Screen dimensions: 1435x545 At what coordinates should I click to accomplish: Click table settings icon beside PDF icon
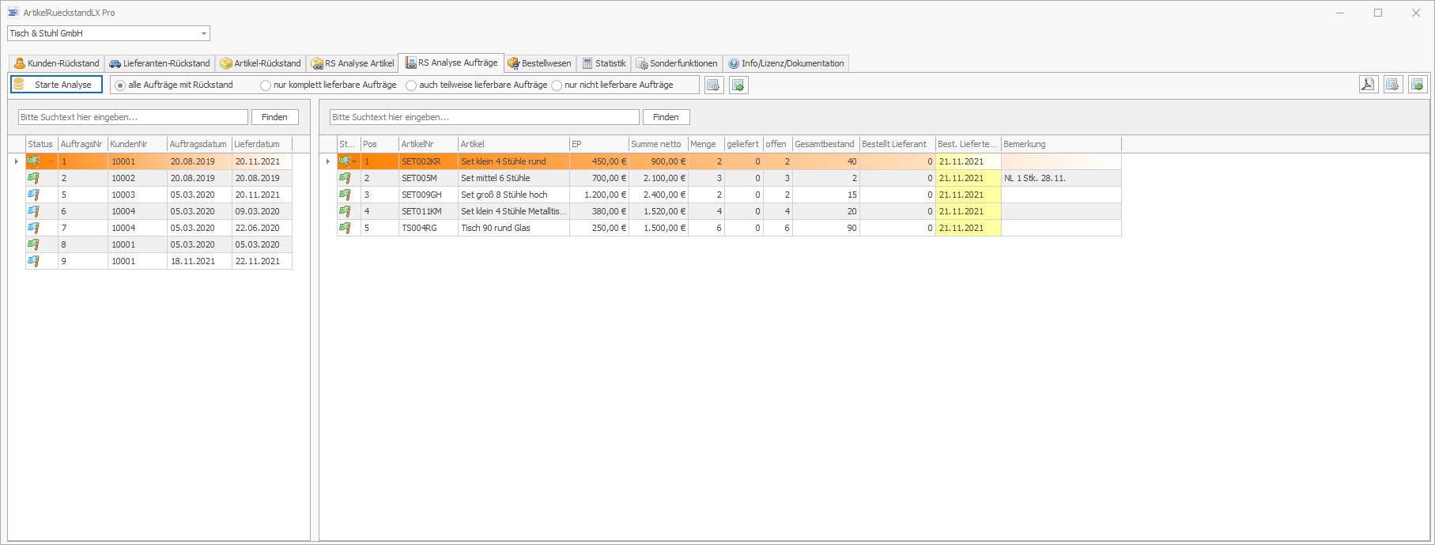(1393, 85)
